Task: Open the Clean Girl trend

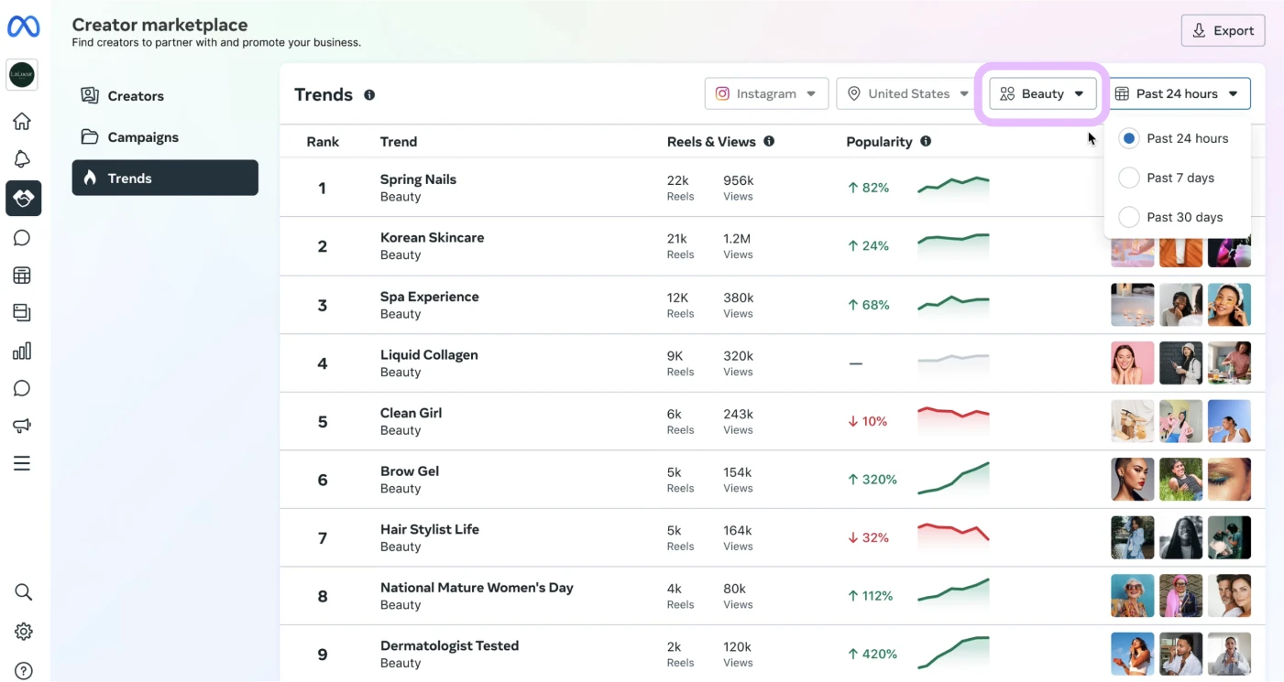Action: (411, 413)
